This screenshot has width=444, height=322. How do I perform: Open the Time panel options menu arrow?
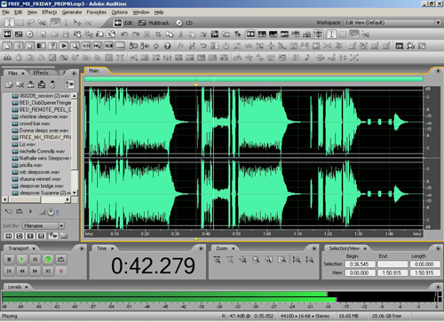201,248
